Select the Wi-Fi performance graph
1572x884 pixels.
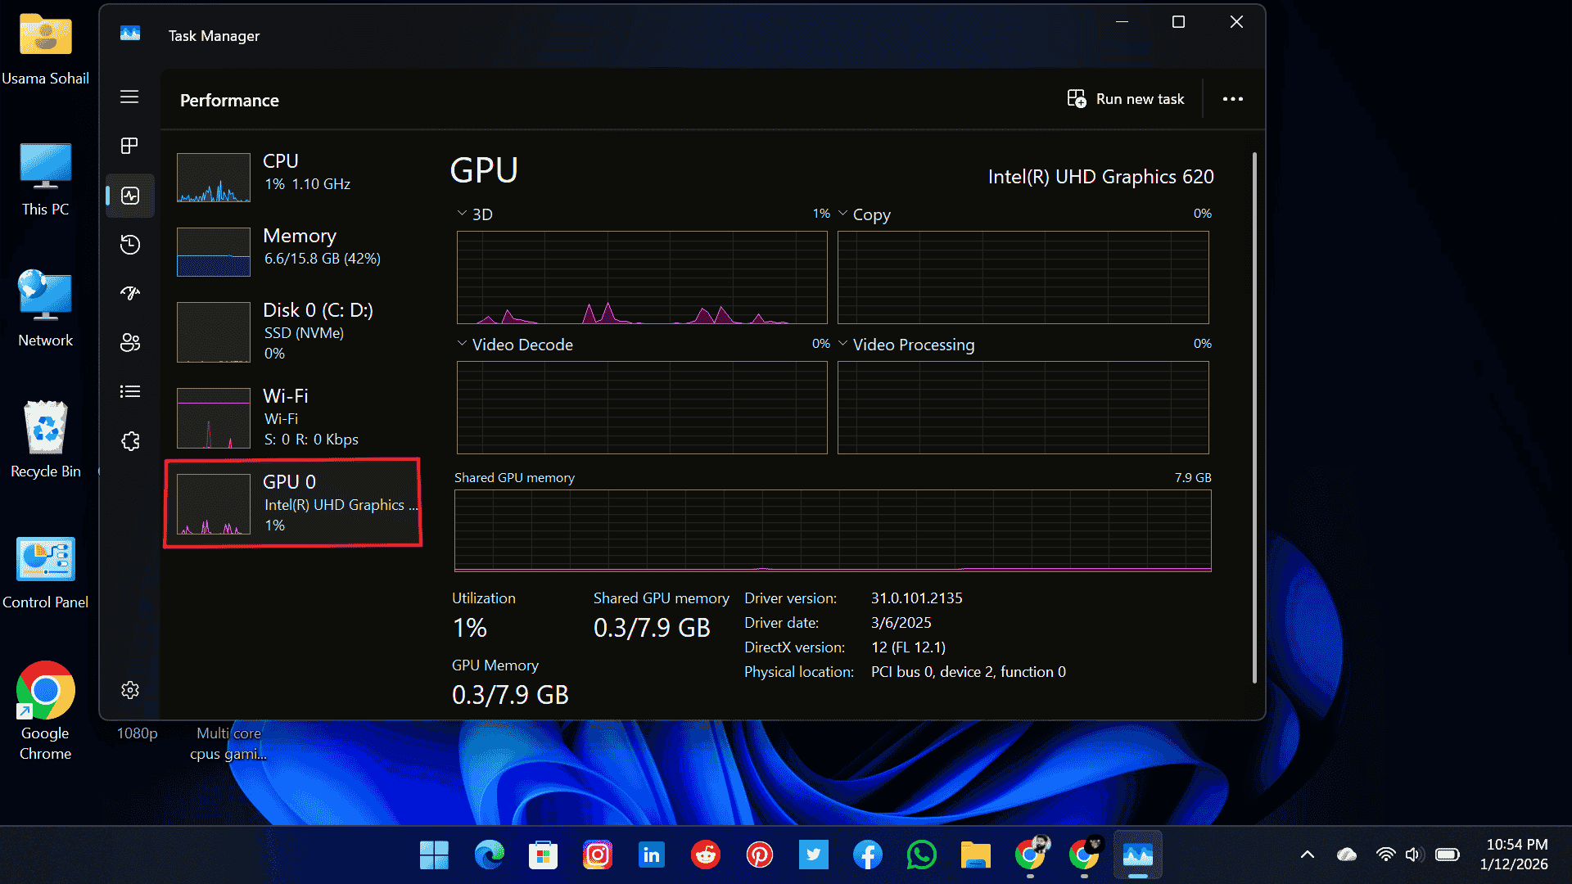pos(293,416)
